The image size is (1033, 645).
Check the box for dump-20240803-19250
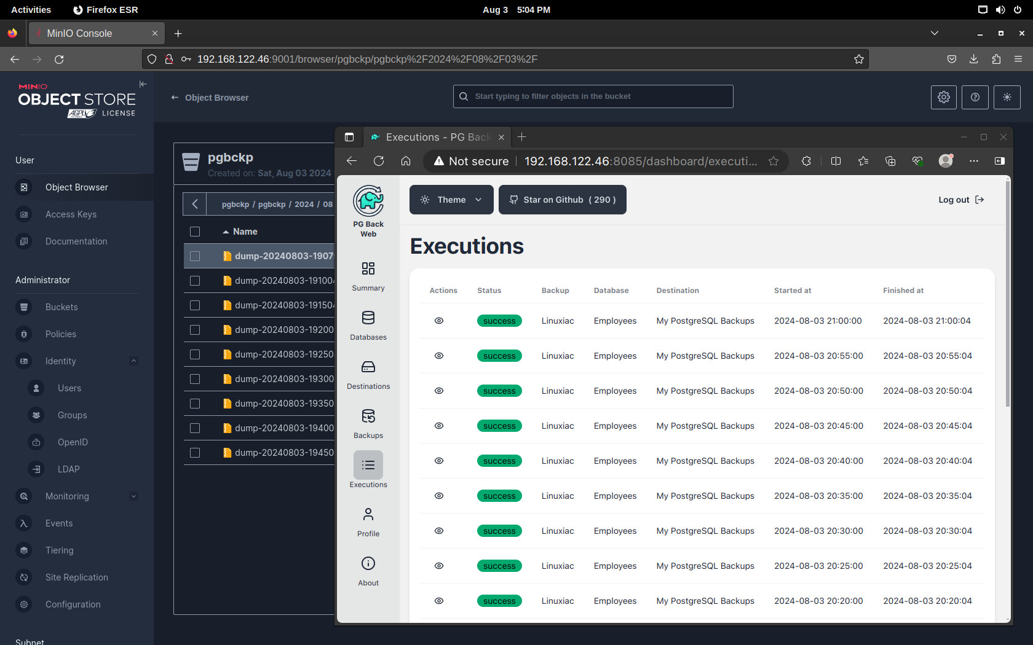pyautogui.click(x=195, y=354)
